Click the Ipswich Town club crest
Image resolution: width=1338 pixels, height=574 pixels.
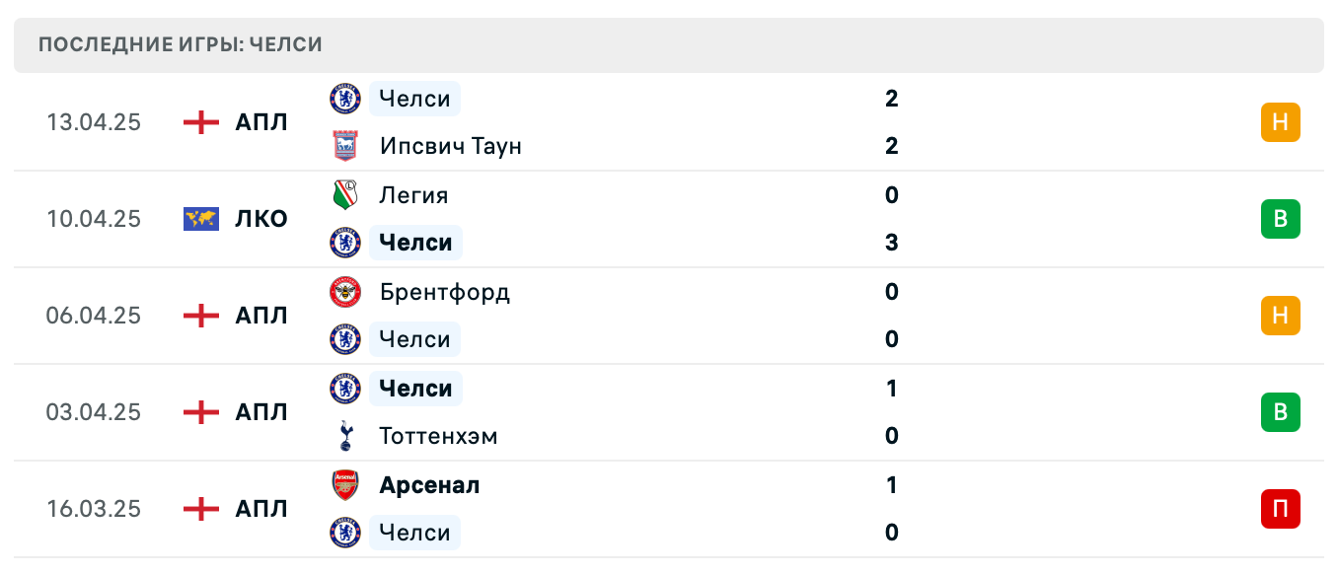point(345,146)
